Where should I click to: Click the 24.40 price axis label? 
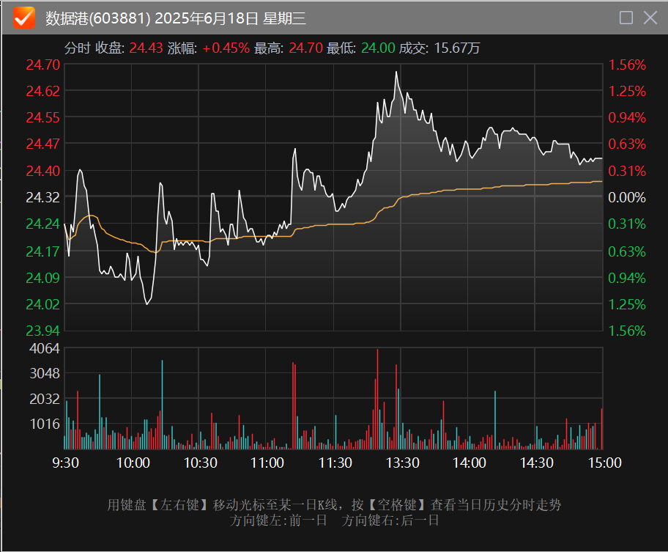pyautogui.click(x=43, y=171)
